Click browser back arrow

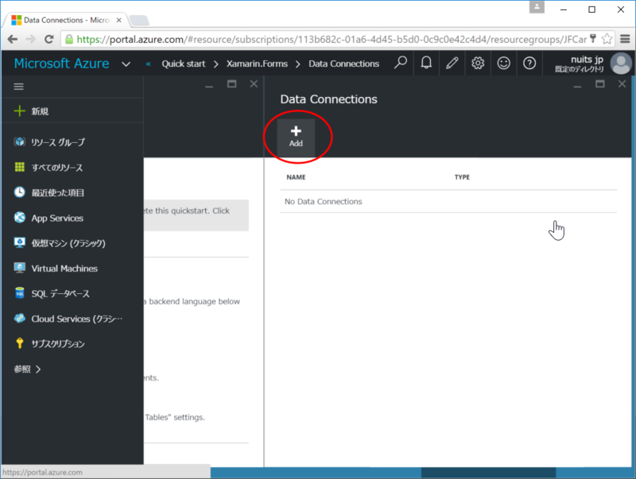coord(13,39)
